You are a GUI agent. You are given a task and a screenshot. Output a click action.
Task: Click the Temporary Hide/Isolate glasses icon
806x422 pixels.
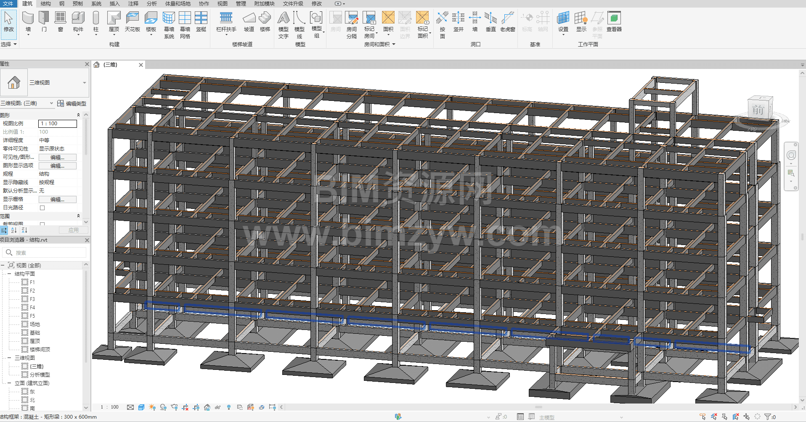[217, 407]
